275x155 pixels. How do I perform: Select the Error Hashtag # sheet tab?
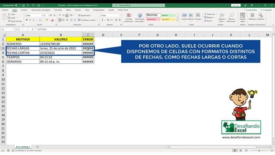(x=23, y=147)
